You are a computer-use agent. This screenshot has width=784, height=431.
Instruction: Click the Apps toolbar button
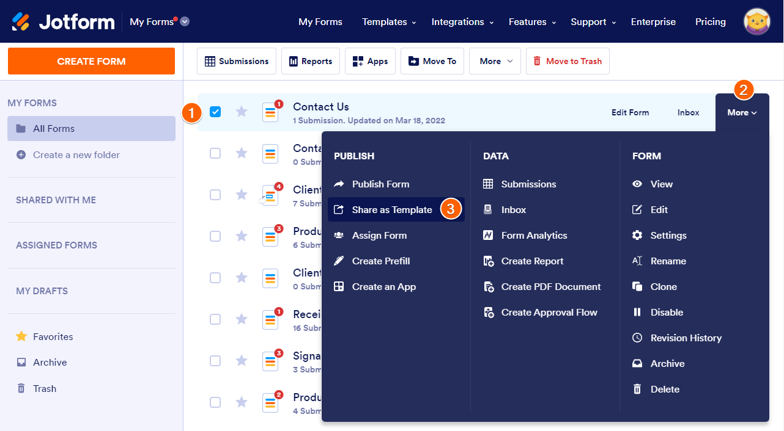370,61
